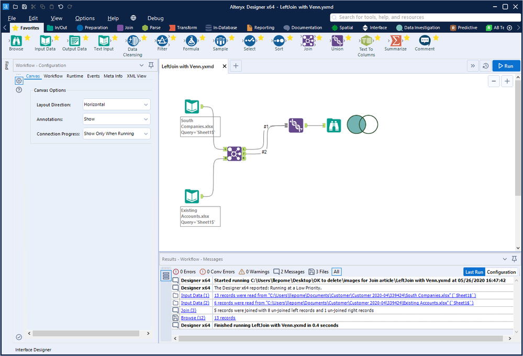Click the Existing Accounts Input Data node
This screenshot has height=356, width=523.
192,197
